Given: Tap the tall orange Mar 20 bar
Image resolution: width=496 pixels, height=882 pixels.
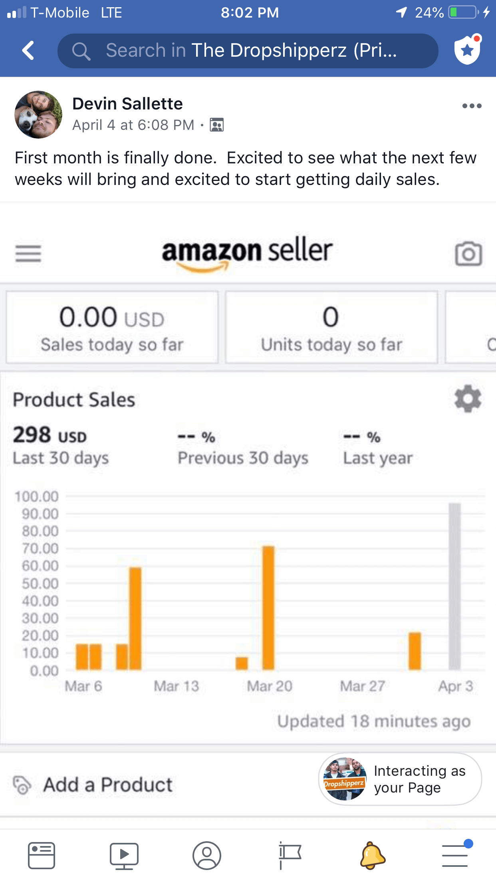Looking at the screenshot, I should (268, 607).
